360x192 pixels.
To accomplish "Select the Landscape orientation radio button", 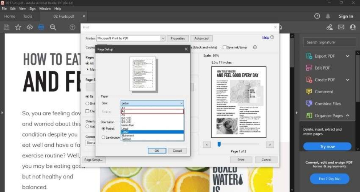I will click(x=103, y=137).
